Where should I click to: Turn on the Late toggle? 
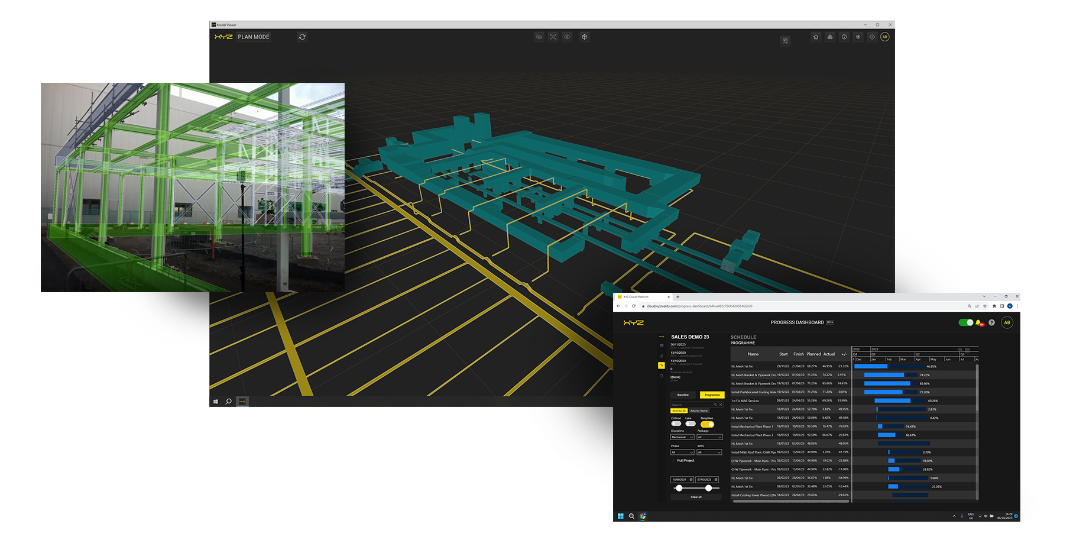pyautogui.click(x=690, y=424)
